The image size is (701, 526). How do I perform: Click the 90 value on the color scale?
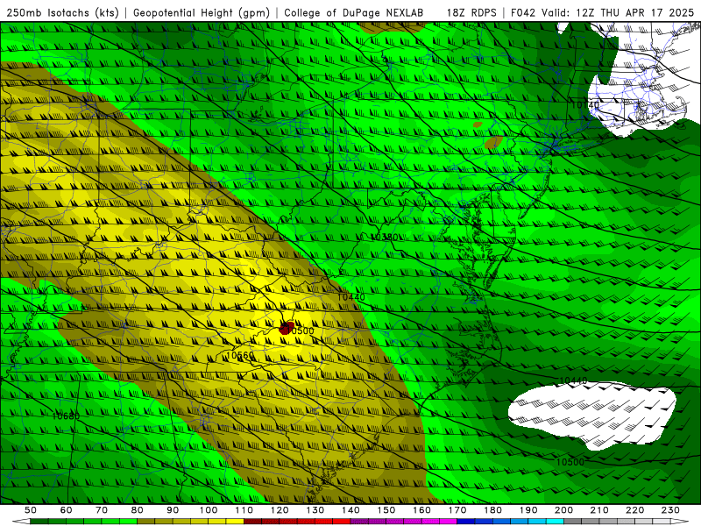(x=173, y=510)
